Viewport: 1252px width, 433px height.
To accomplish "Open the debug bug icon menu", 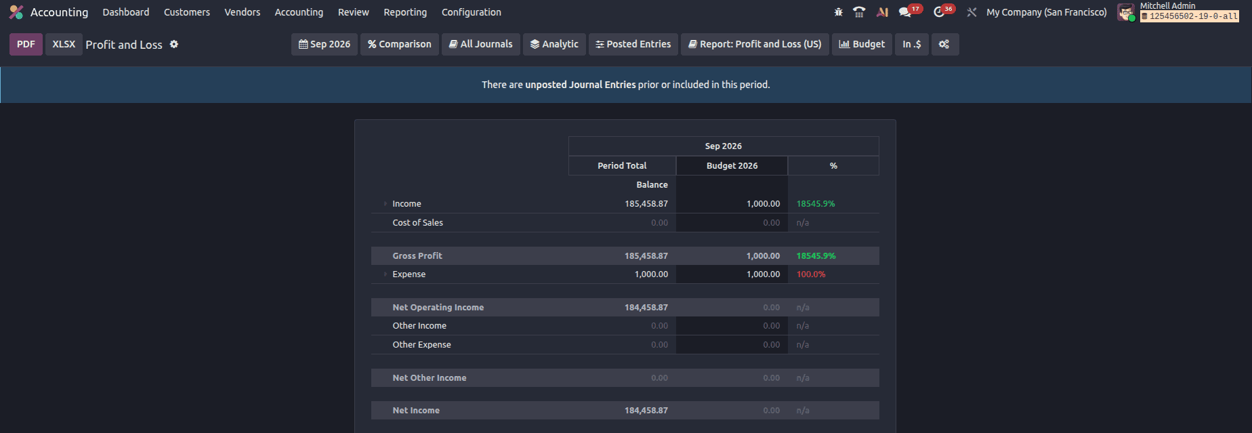I will [x=839, y=12].
